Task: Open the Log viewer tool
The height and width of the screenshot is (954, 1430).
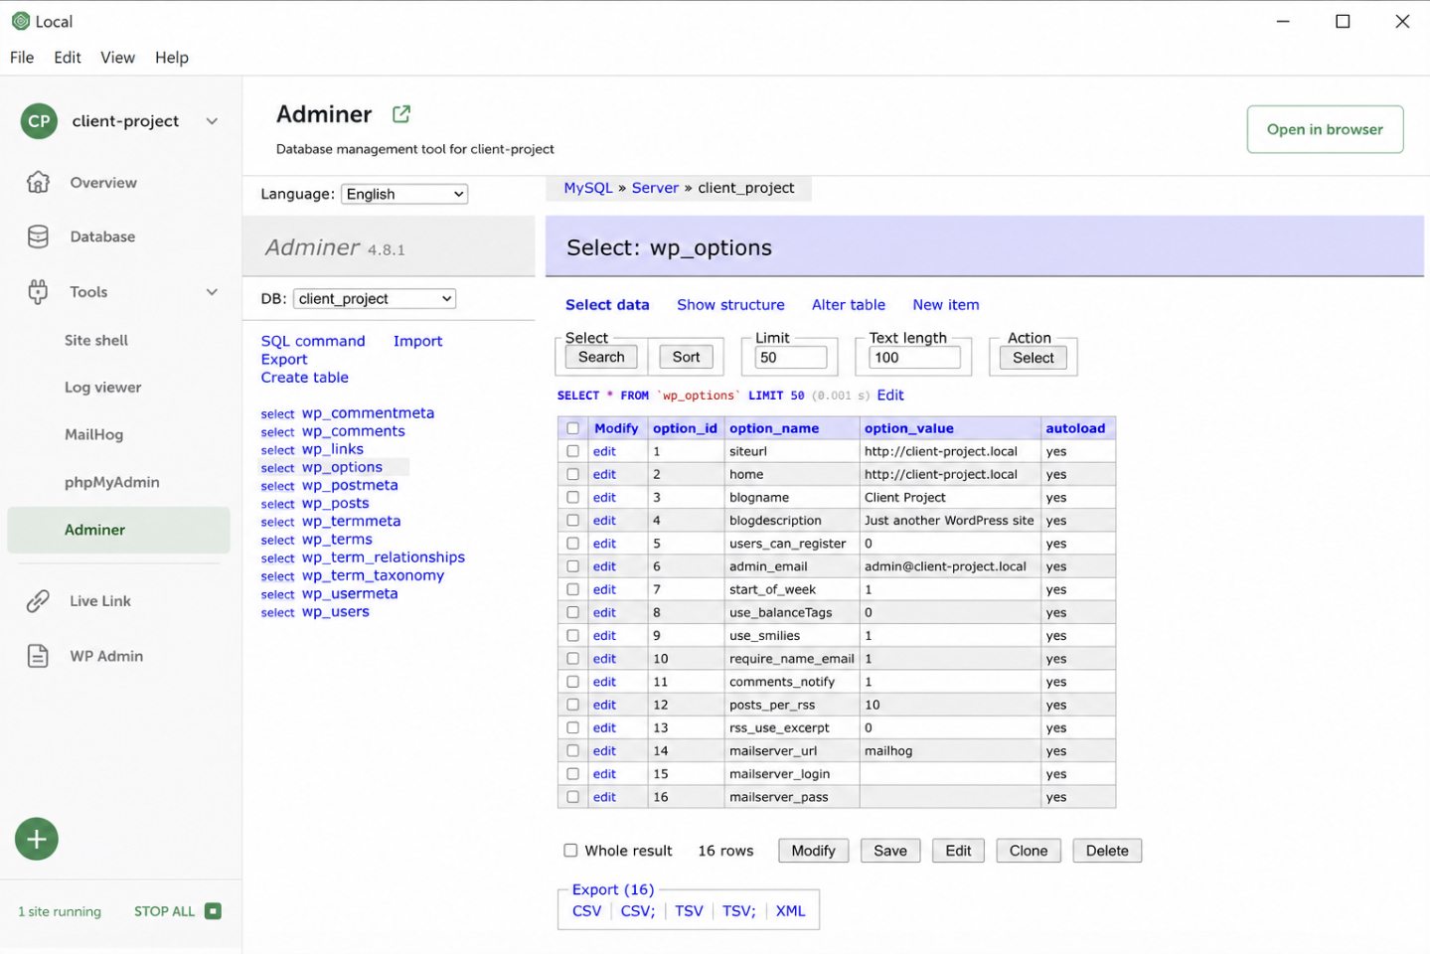Action: pos(103,388)
